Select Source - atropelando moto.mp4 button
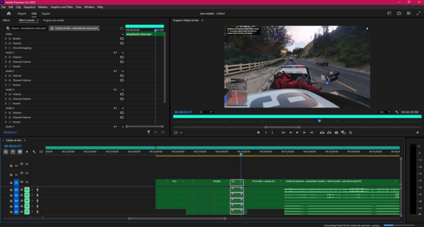Image resolution: width=424 pixels, height=227 pixels. click(26, 28)
